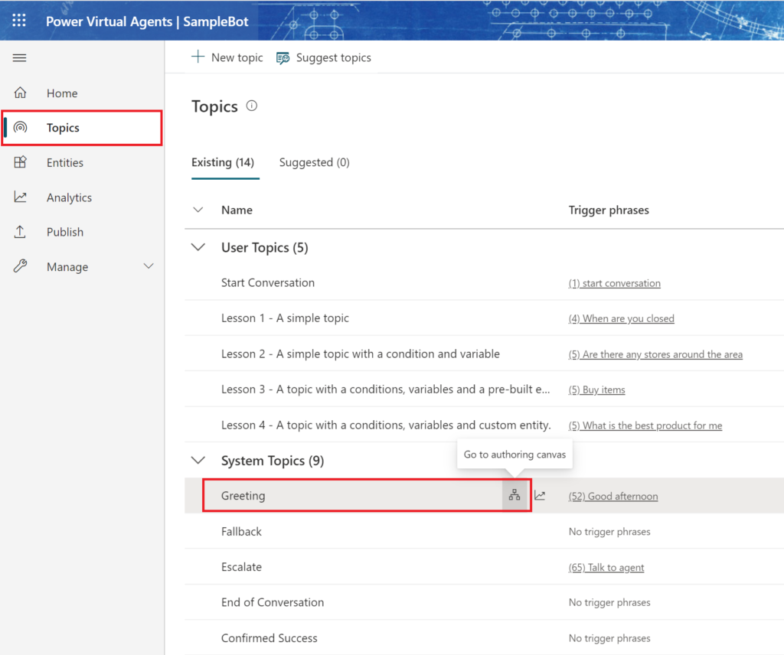Create a New topic

point(227,57)
